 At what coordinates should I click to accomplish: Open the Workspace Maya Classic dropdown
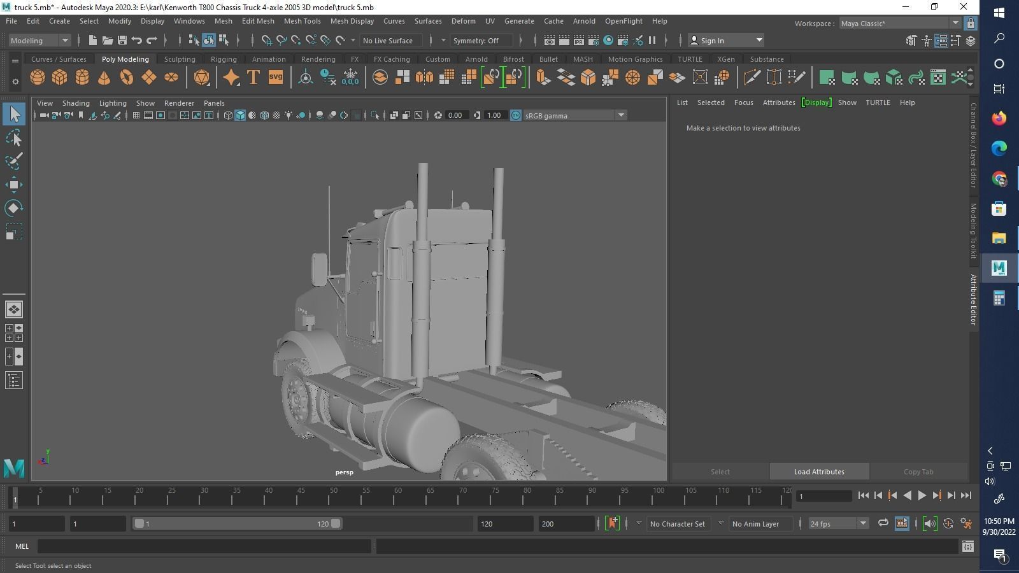point(900,24)
